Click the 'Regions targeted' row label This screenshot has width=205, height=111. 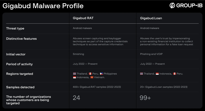[20, 74]
